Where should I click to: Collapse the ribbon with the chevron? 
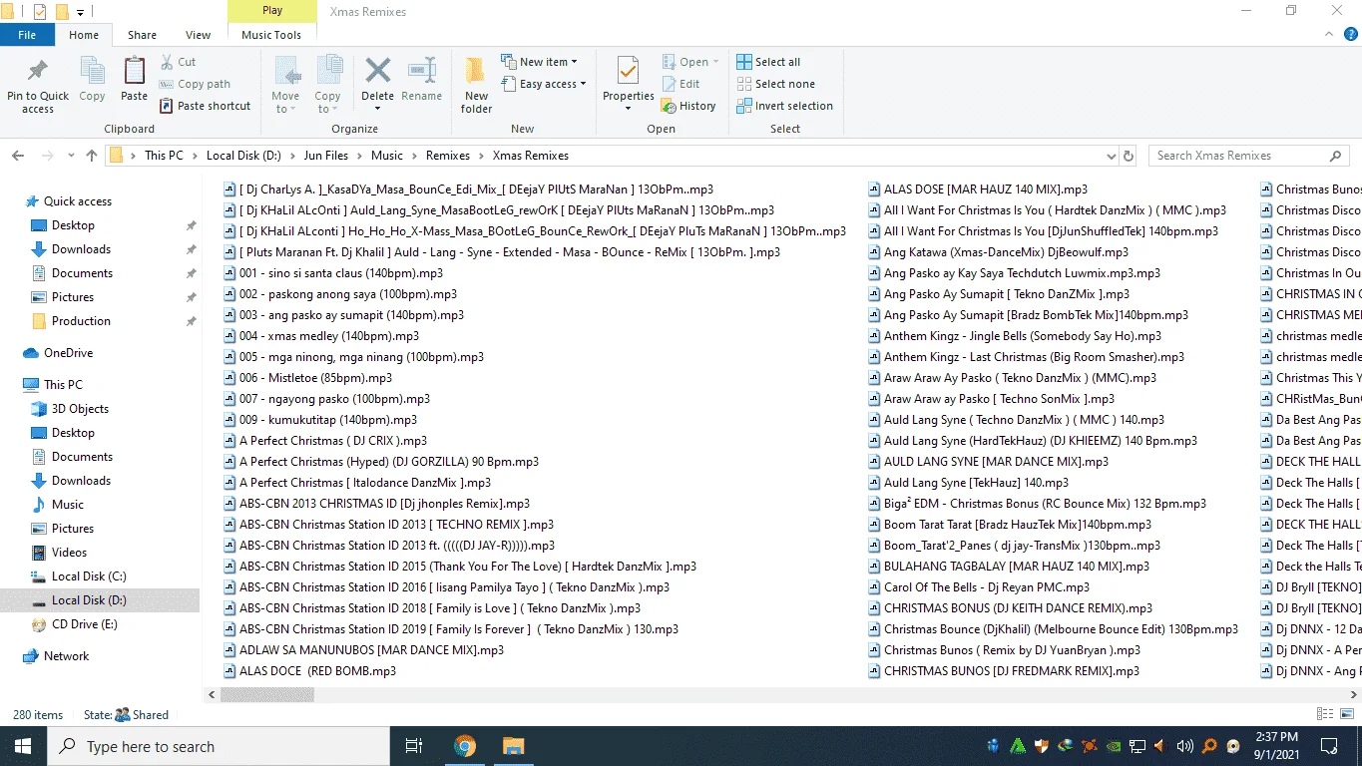[1328, 35]
